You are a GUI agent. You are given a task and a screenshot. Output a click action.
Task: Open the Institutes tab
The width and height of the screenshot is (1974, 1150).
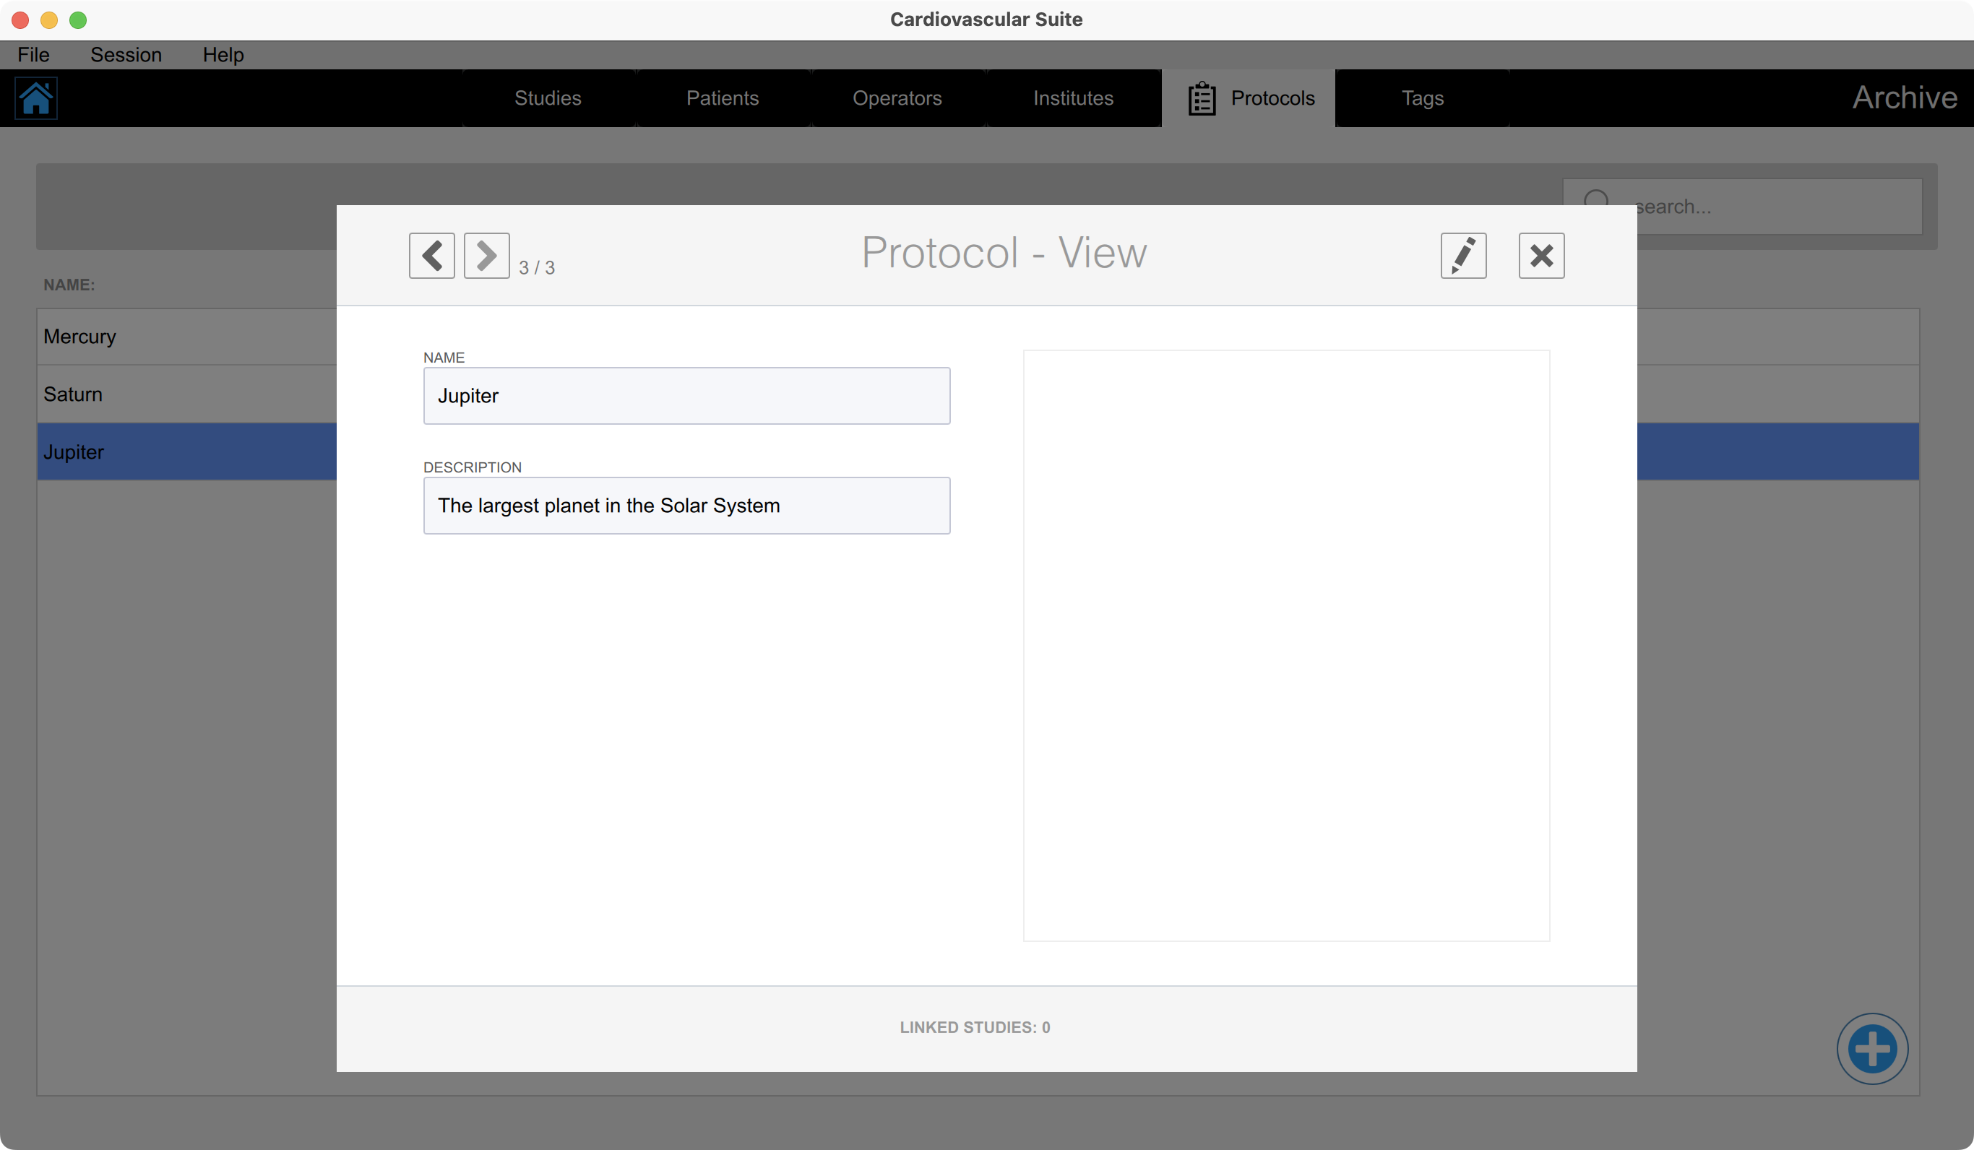(x=1073, y=98)
